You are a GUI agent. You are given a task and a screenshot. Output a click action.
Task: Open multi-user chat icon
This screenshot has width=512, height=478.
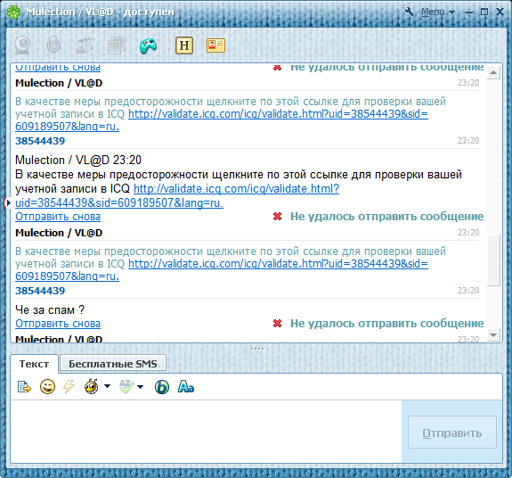(x=85, y=45)
